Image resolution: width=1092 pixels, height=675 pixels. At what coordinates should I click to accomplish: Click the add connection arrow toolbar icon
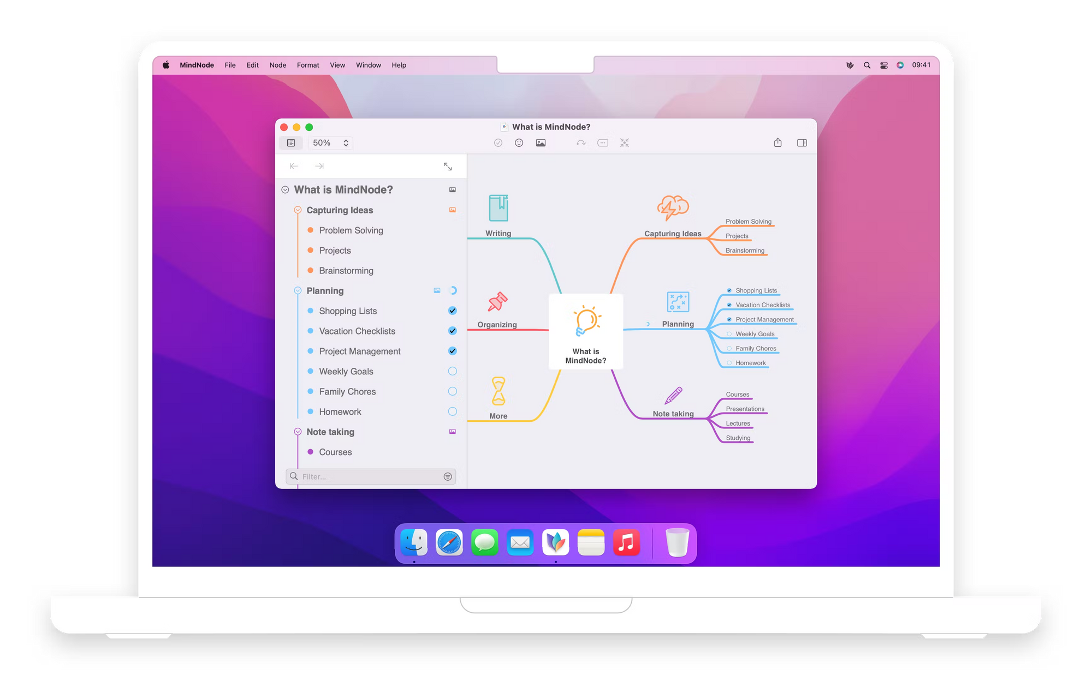click(581, 143)
